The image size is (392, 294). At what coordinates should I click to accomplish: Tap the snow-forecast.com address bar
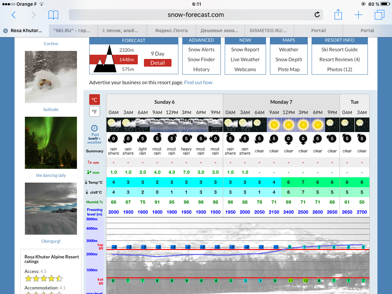click(196, 15)
